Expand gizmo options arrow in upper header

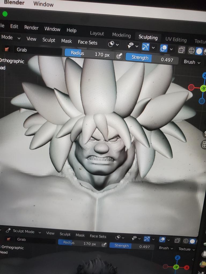click(x=153, y=48)
